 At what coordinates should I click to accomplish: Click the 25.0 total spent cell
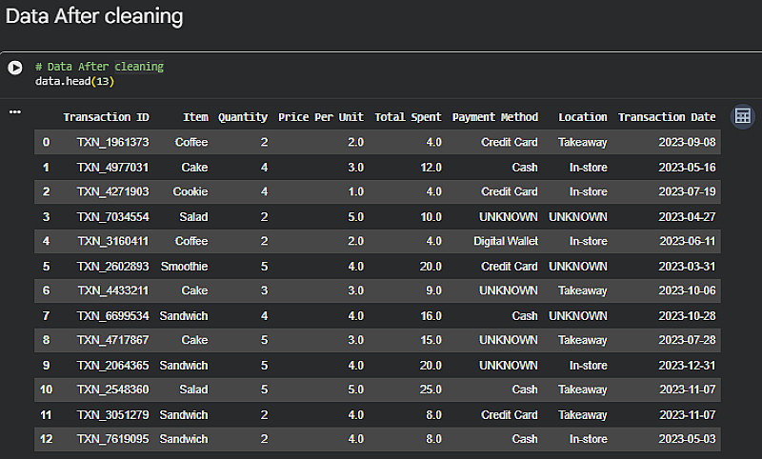[427, 390]
